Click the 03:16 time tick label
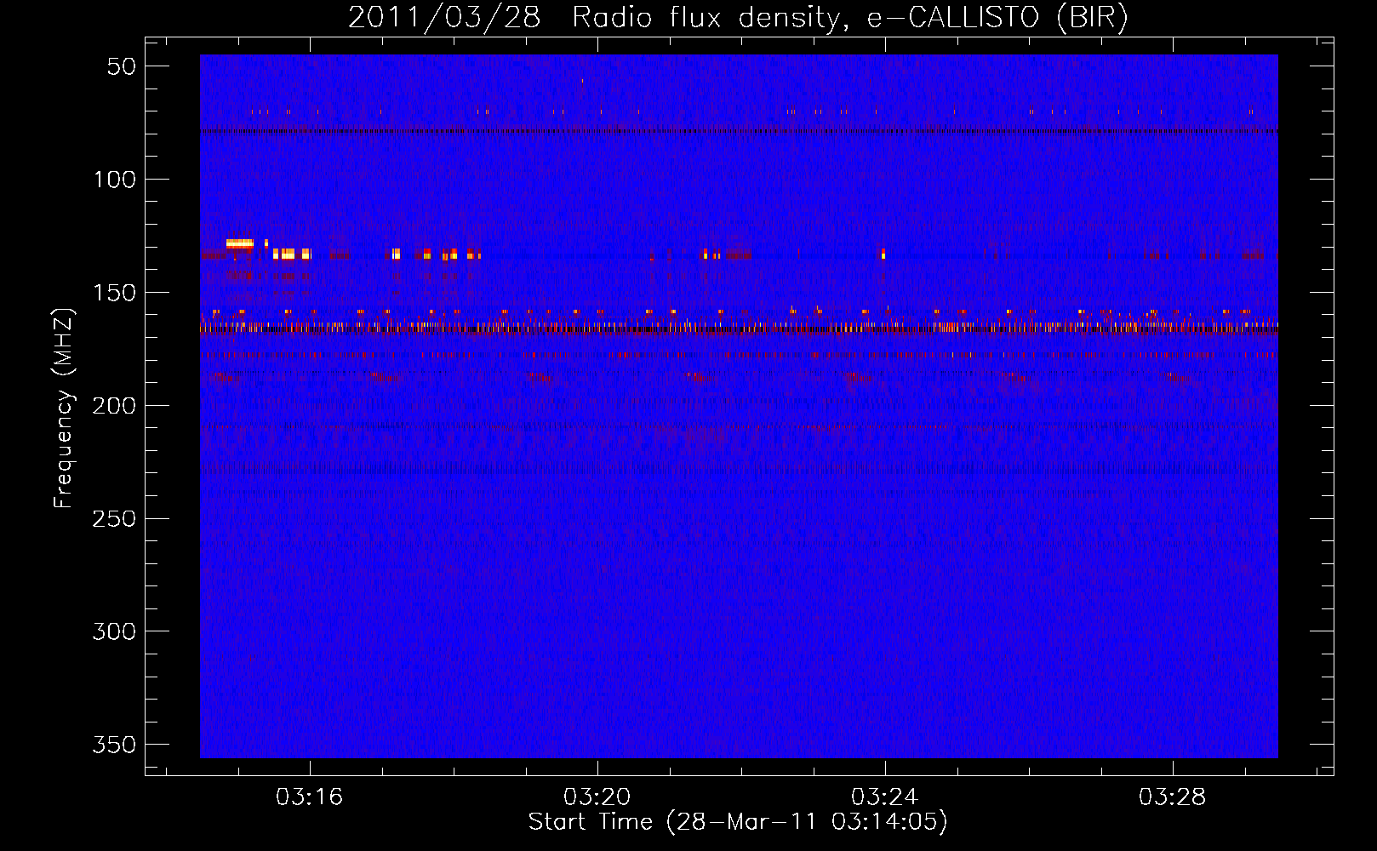Image resolution: width=1377 pixels, height=851 pixels. pyautogui.click(x=309, y=797)
